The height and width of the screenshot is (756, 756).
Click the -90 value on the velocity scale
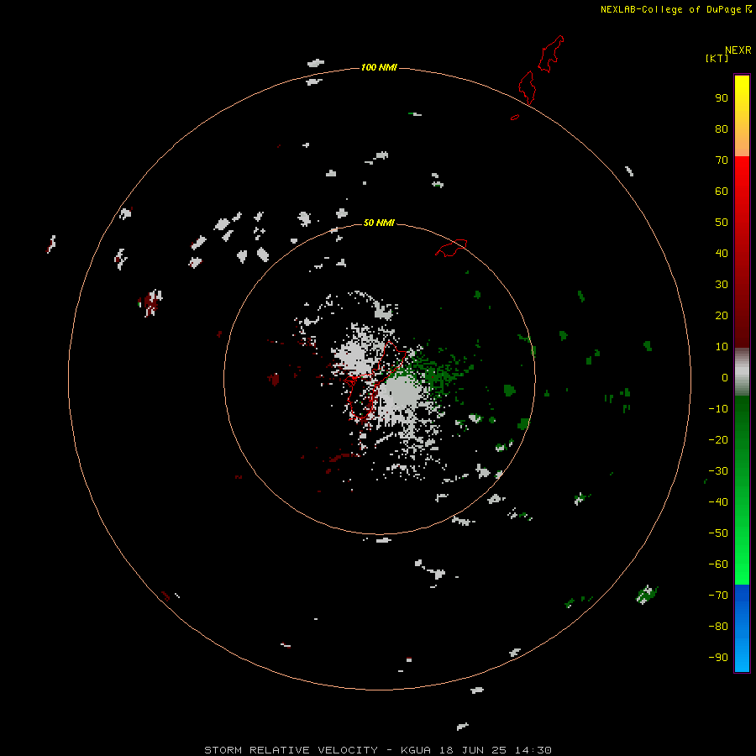[718, 658]
